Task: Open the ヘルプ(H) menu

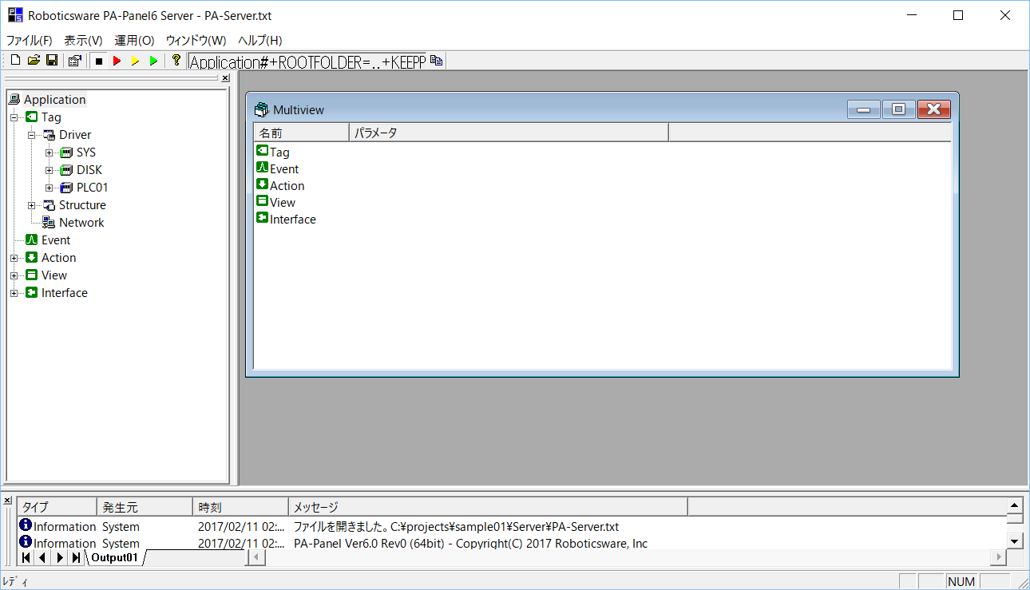Action: click(x=260, y=41)
